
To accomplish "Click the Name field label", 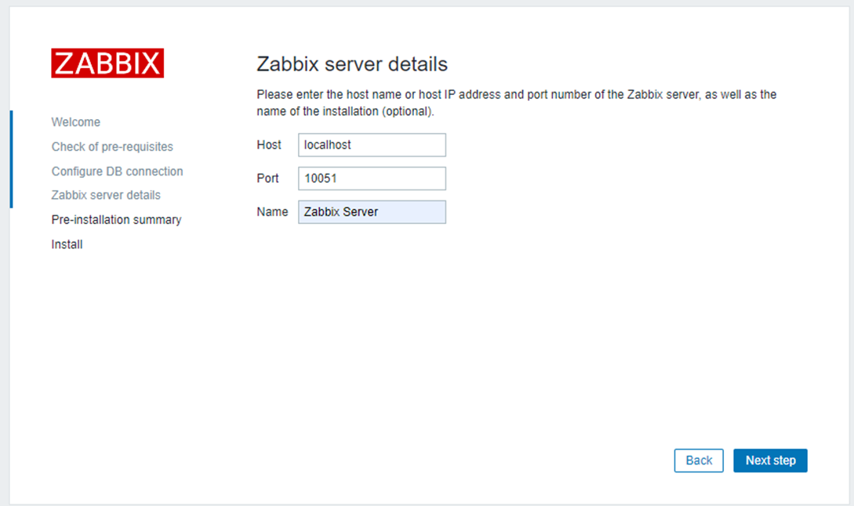I will (272, 211).
